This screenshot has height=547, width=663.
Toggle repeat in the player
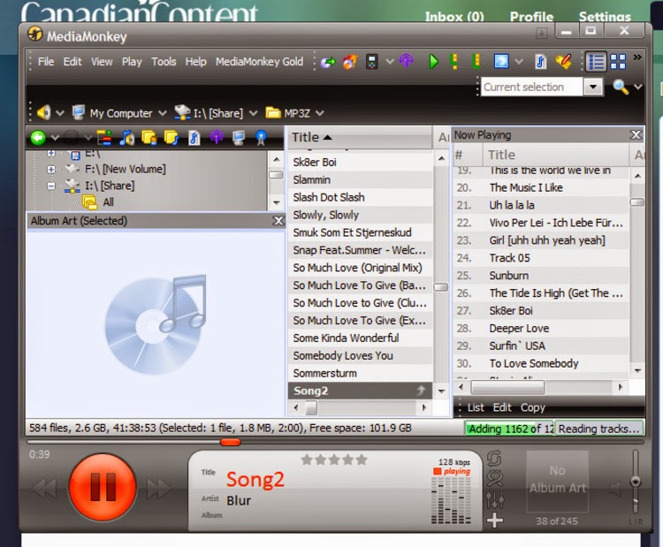pyautogui.click(x=494, y=459)
